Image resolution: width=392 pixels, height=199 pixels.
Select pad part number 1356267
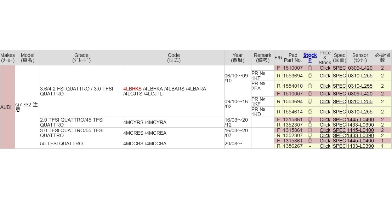click(293, 146)
